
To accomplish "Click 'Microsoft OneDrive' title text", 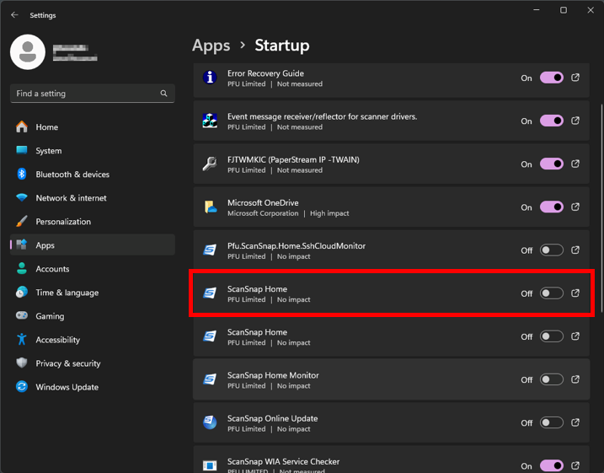I will pyautogui.click(x=263, y=202).
